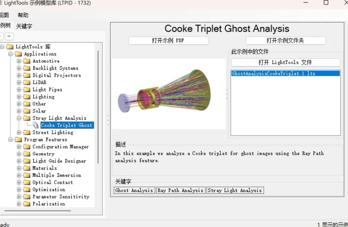Click the 打开示例文件夹 button
This screenshot has width=348, height=227.
285,41
